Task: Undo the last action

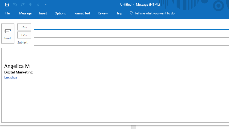Action: (x=15, y=5)
